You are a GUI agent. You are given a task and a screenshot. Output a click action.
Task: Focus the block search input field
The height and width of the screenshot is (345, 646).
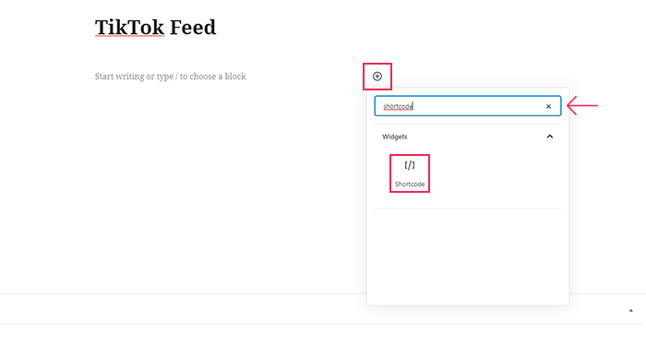(468, 106)
